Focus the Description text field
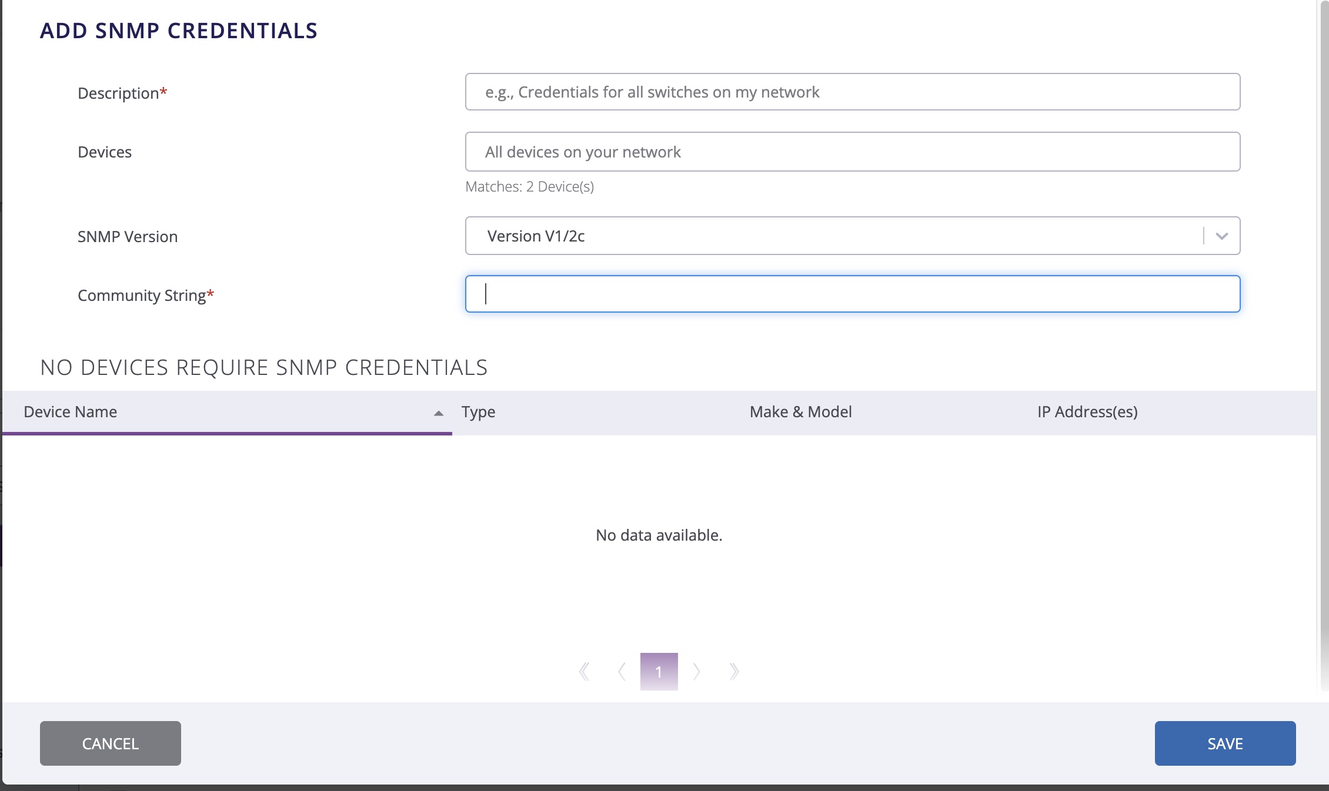 [853, 92]
